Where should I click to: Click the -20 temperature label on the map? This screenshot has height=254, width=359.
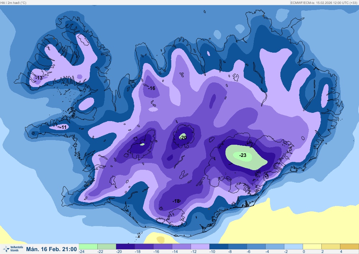tap(183, 138)
